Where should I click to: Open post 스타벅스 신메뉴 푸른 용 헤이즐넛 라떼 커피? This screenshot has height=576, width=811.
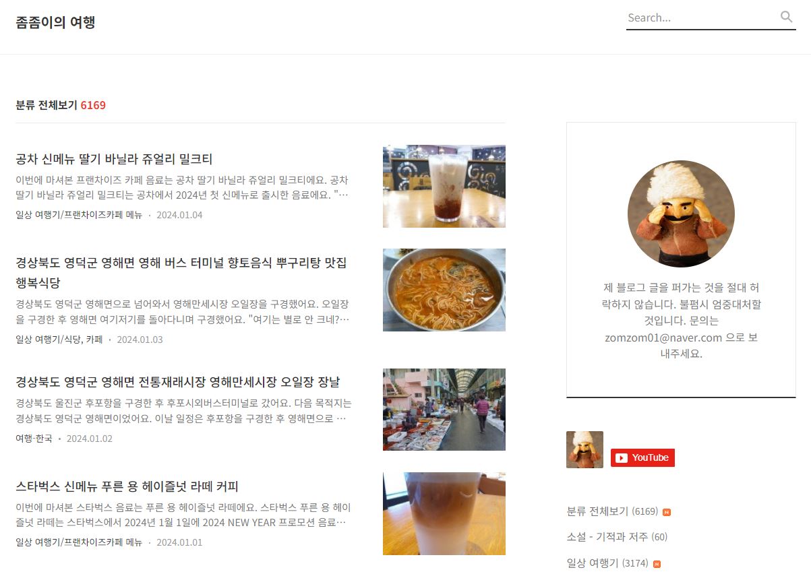pyautogui.click(x=127, y=486)
